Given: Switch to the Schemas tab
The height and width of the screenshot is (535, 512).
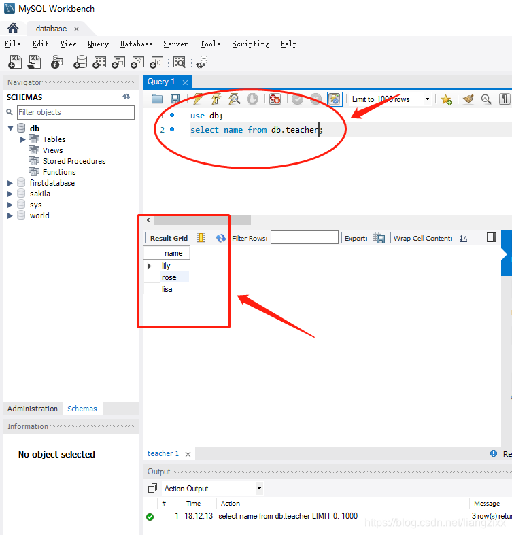Looking at the screenshot, I should click(82, 409).
